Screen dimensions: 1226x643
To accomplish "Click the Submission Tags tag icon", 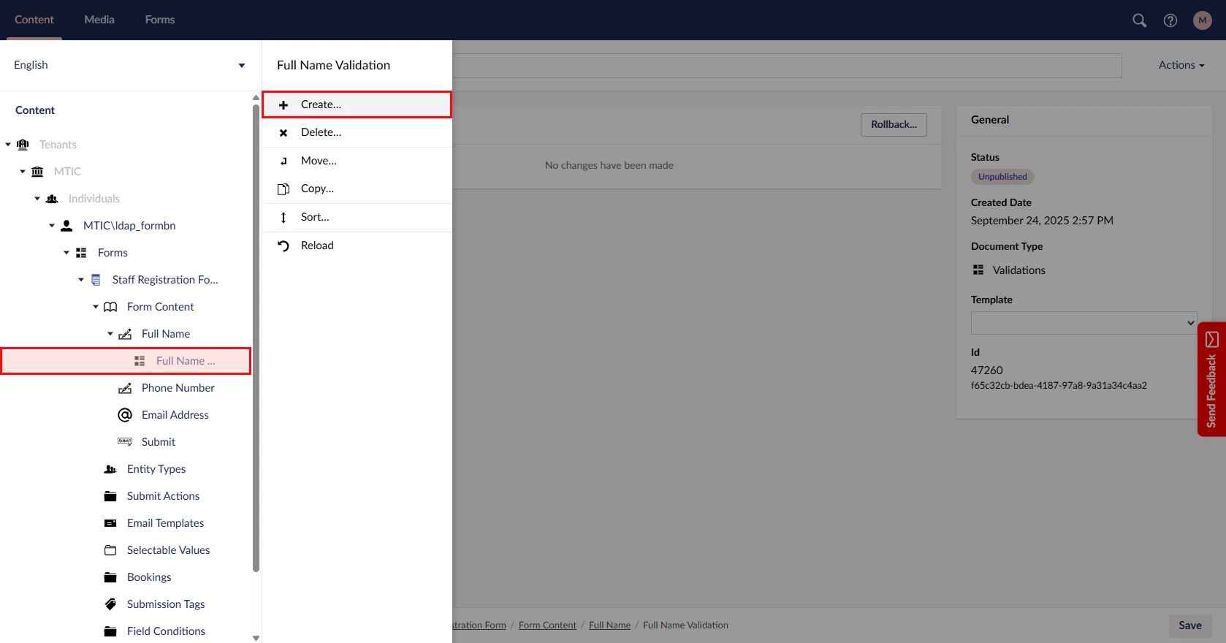I will pos(110,604).
